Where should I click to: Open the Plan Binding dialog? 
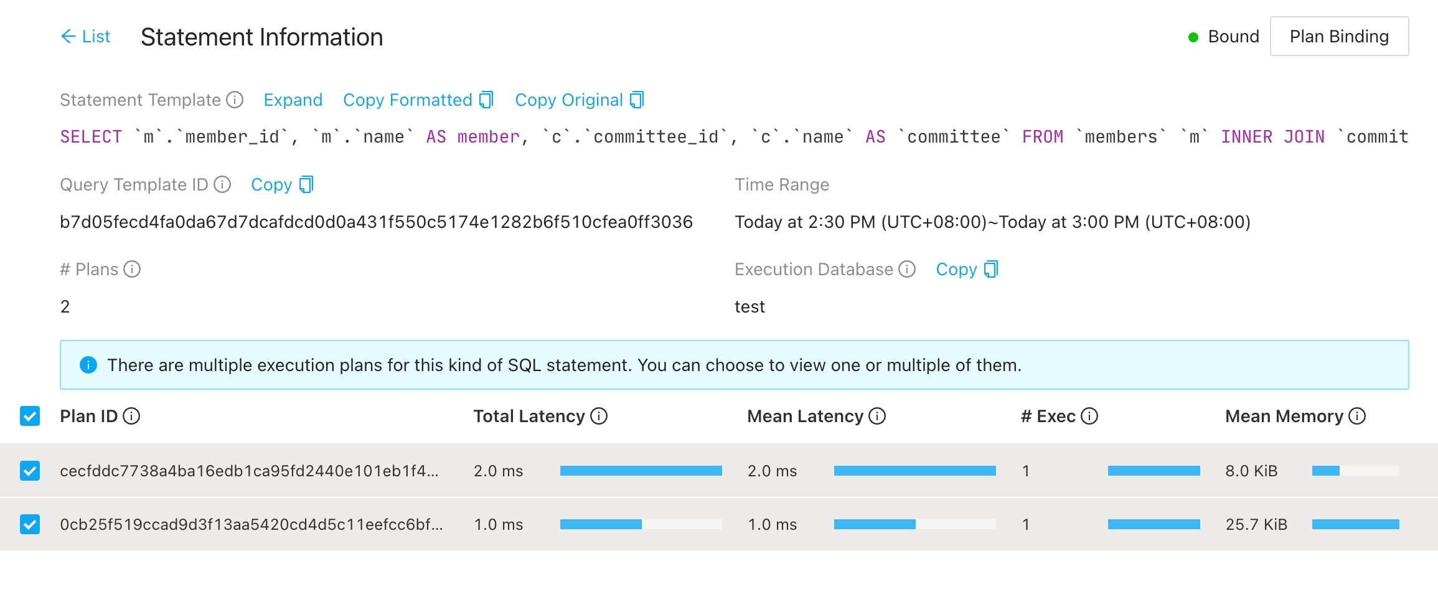click(x=1339, y=37)
